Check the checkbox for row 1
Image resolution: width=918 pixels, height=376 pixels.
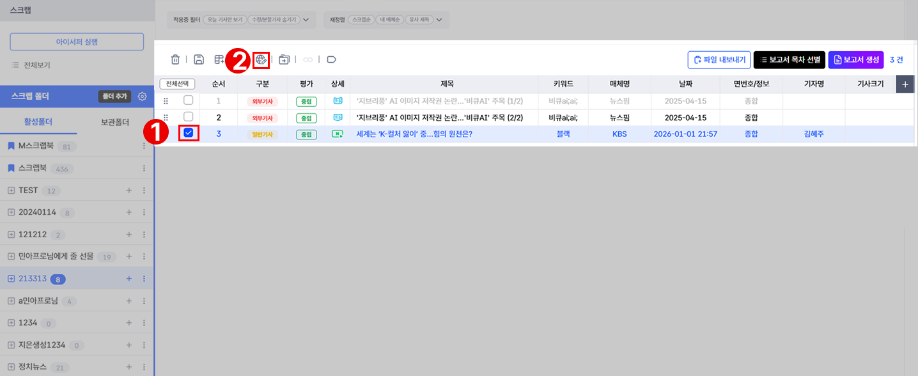coord(188,100)
